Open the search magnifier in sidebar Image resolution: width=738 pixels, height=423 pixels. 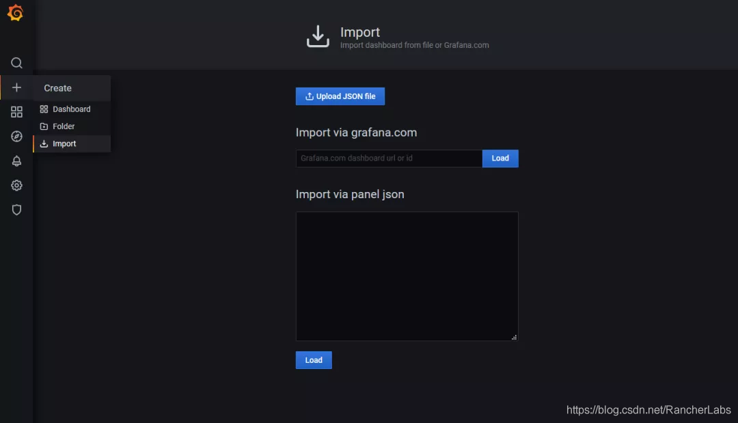click(16, 63)
